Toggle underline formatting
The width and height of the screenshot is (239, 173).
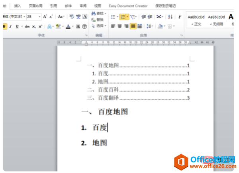pos(17,27)
